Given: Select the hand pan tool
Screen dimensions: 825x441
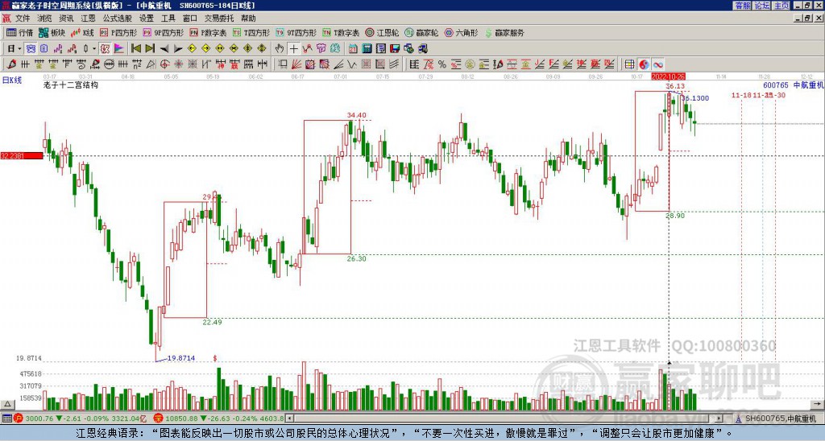Looking at the screenshot, I should click(280, 48).
